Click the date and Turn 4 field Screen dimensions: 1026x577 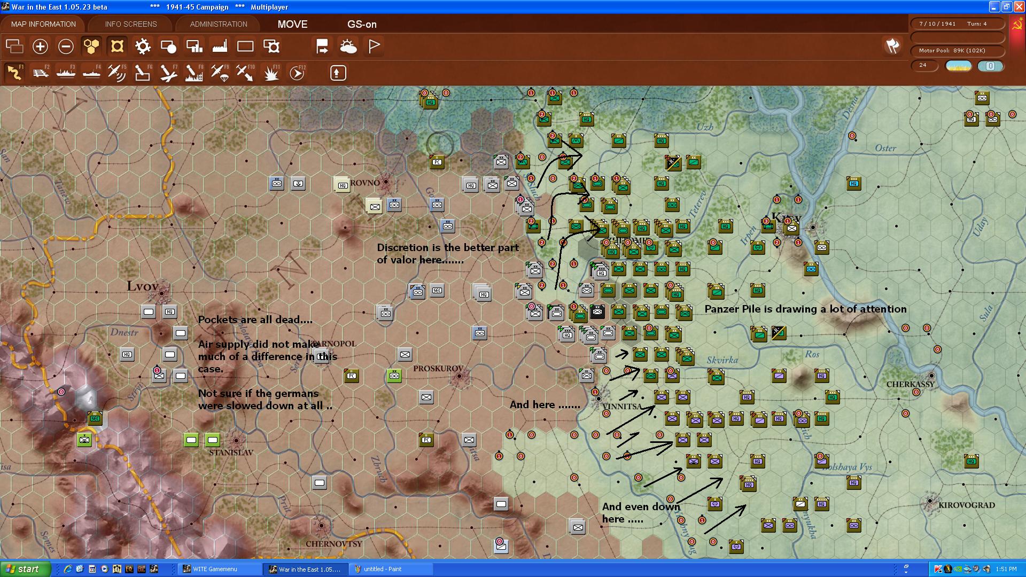[957, 24]
